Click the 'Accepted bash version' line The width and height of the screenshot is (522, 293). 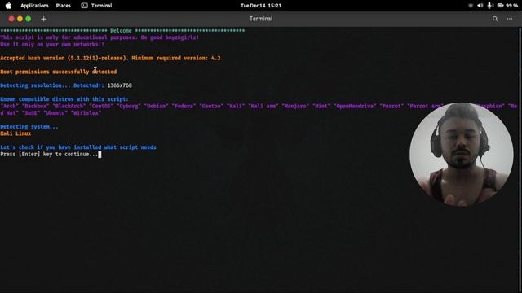[x=110, y=58]
